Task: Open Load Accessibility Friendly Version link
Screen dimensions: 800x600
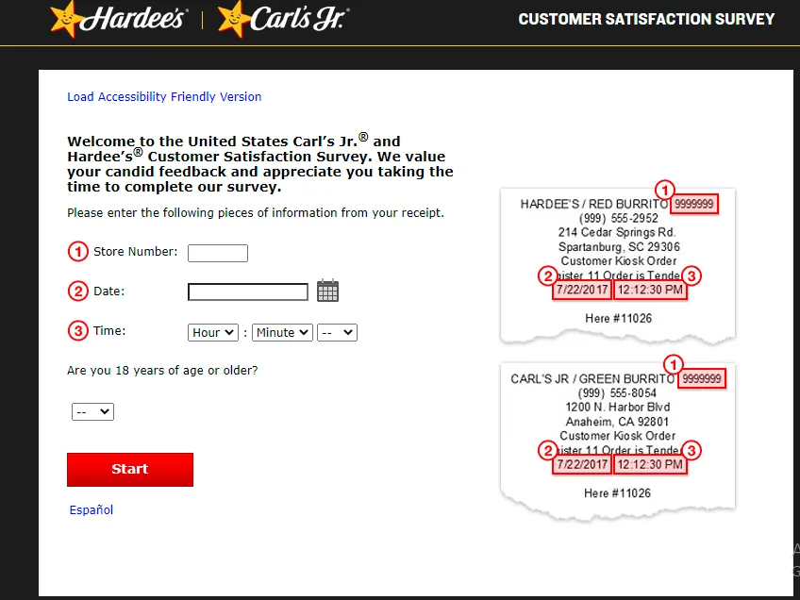Action: coord(164,97)
